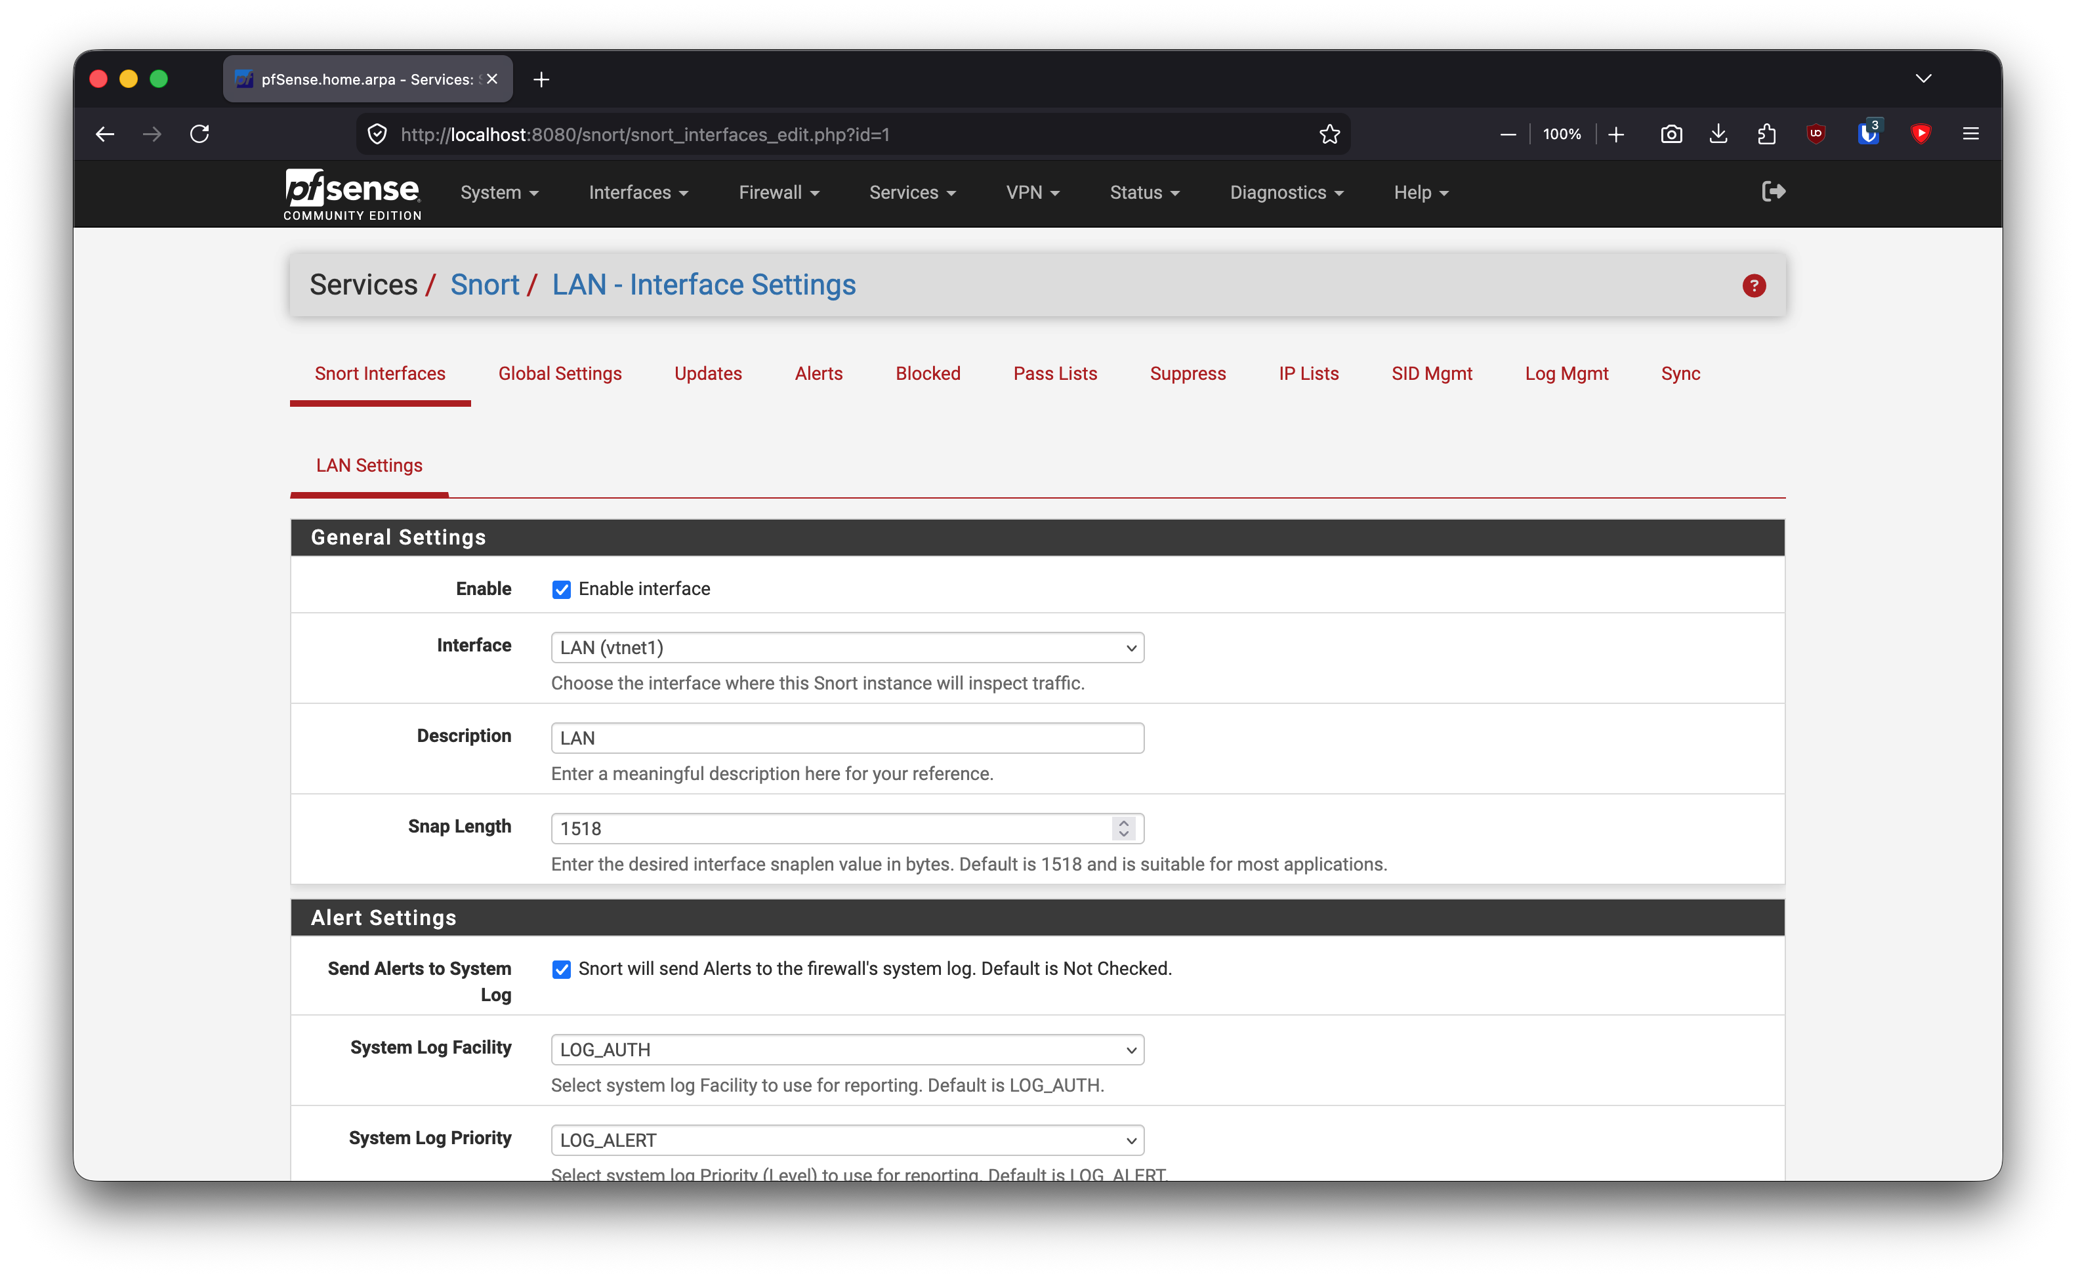2076x1278 pixels.
Task: Switch to SID Mgmt tab
Action: [x=1431, y=375]
